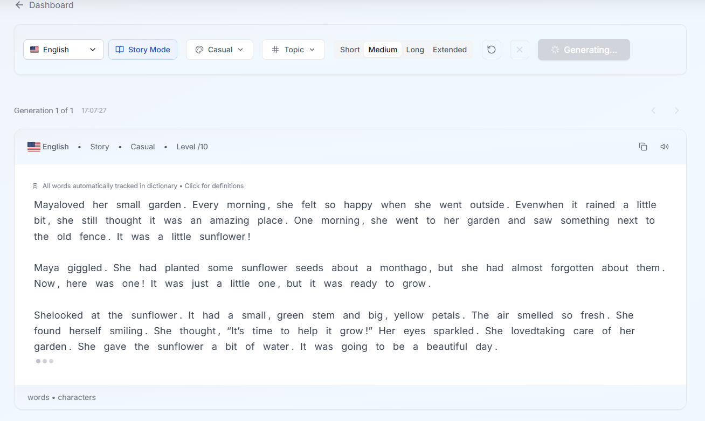Select the Short length option

pos(349,50)
